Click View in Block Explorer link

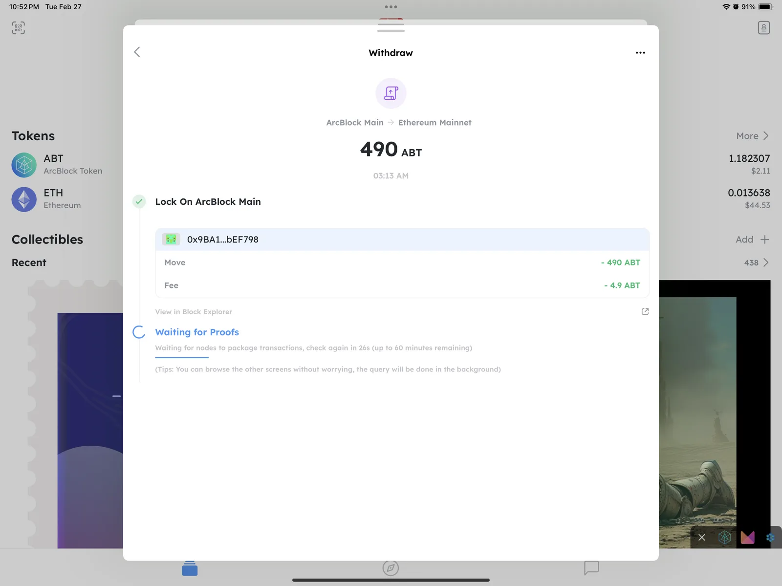click(x=194, y=312)
